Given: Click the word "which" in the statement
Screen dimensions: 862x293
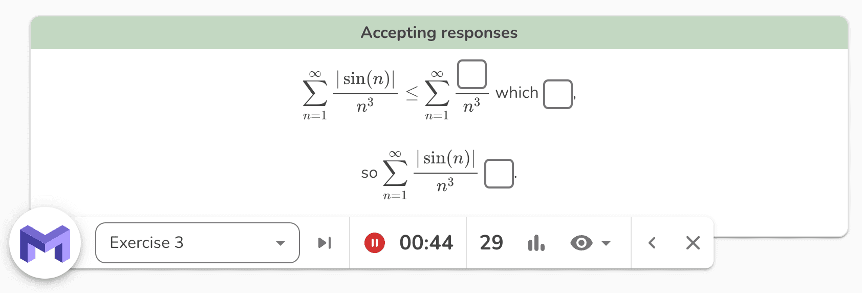Looking at the screenshot, I should 516,93.
